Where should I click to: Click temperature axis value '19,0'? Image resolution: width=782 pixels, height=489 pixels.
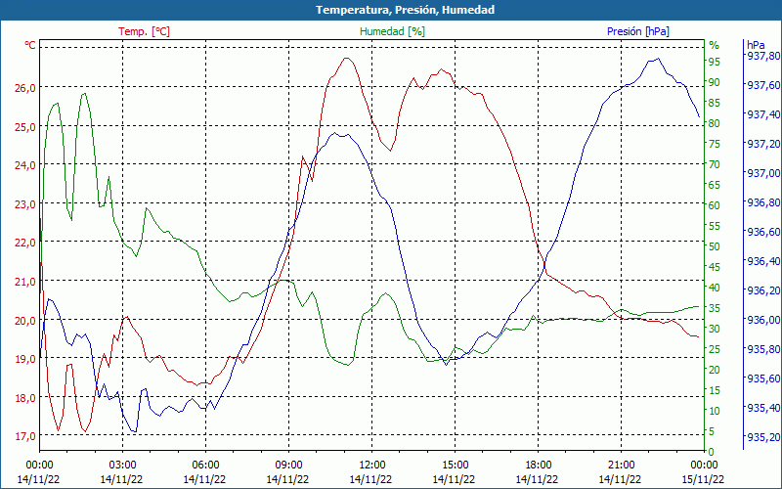coord(25,359)
